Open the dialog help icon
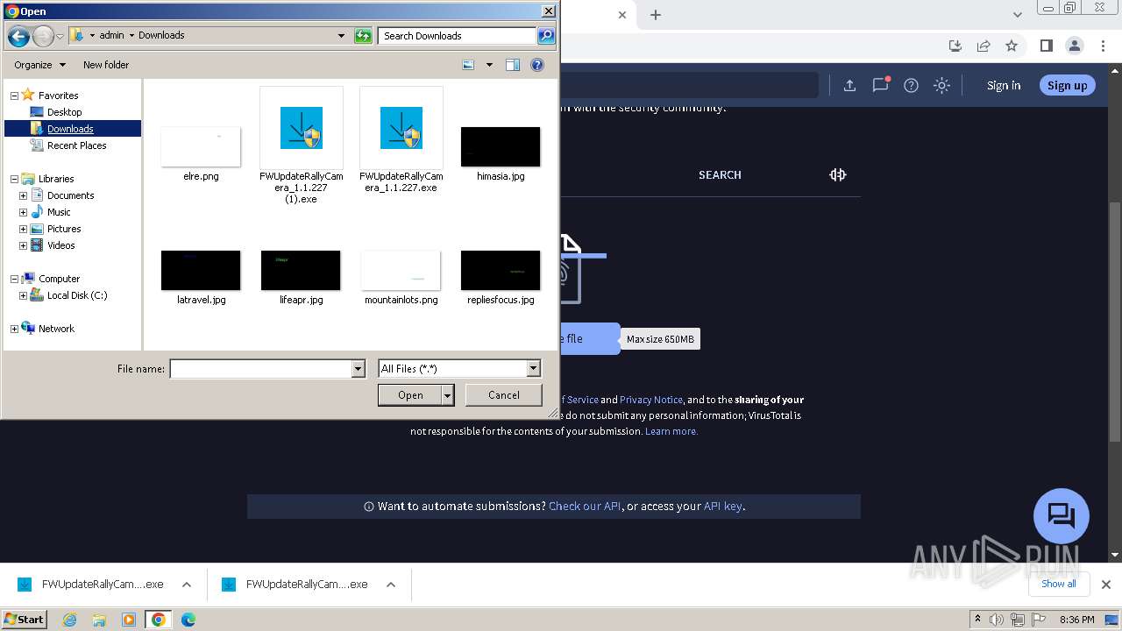Image resolution: width=1122 pixels, height=631 pixels. point(537,65)
